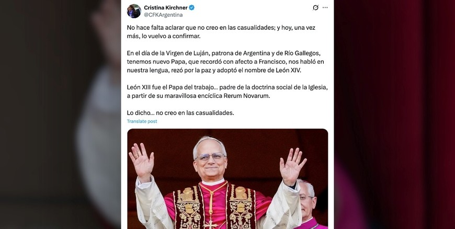The image size is (455, 229).
Task: Open the attached photo of the Pope
Action: click(227, 179)
